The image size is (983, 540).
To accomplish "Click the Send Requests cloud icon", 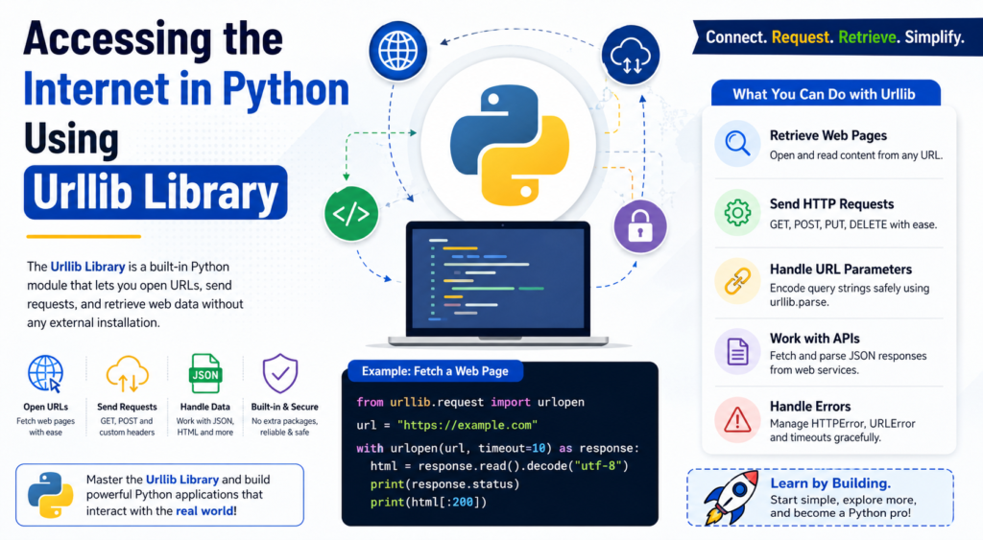I will point(128,373).
